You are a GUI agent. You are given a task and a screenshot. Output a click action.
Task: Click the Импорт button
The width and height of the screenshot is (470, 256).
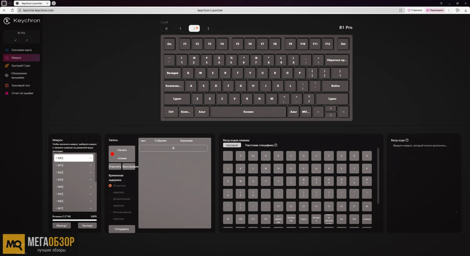pyautogui.click(x=62, y=225)
